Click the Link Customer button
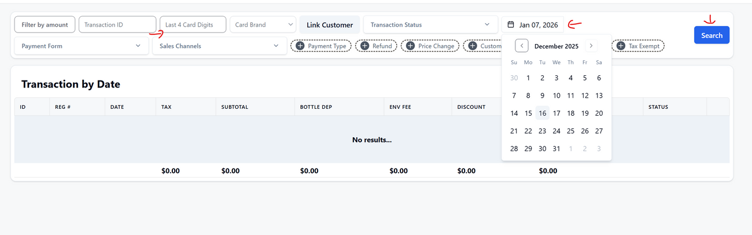This screenshot has width=752, height=235. (x=330, y=25)
